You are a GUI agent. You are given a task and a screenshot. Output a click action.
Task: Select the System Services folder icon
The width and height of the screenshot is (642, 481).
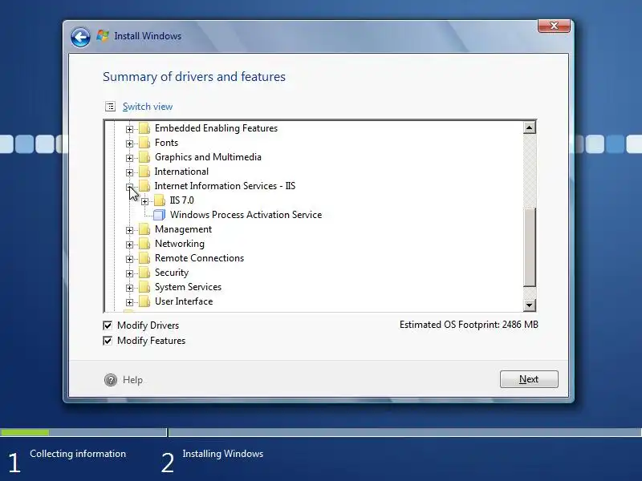click(x=144, y=287)
